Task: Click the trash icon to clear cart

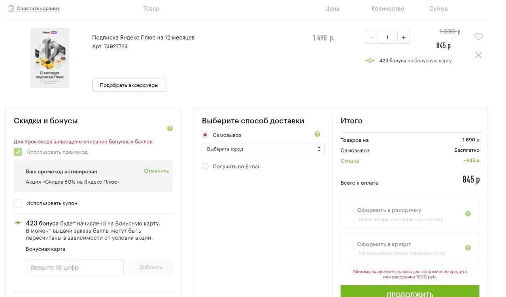Action: tap(11, 8)
